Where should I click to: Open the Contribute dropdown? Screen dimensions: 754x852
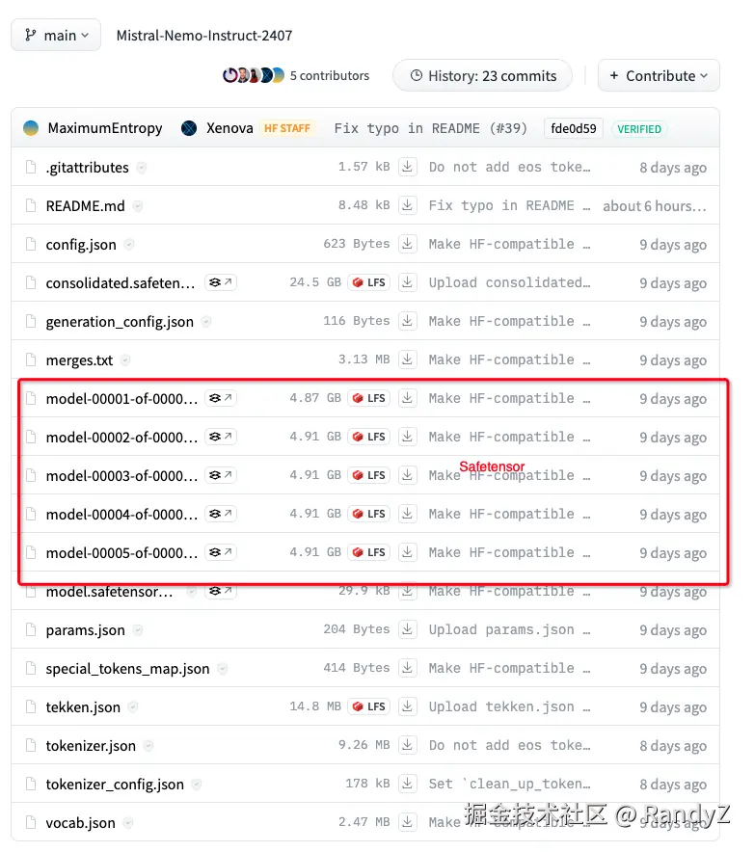pyautogui.click(x=659, y=75)
